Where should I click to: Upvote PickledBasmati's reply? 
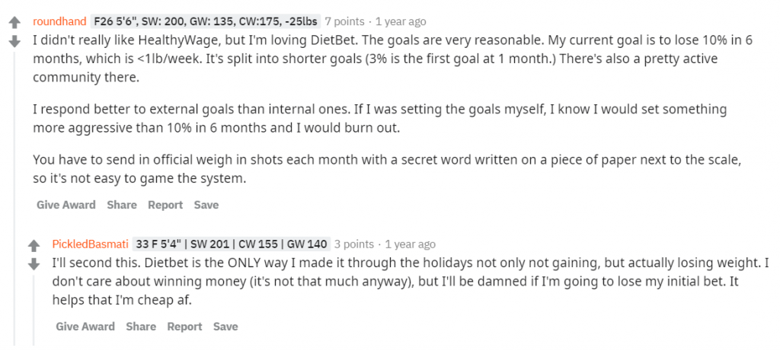pyautogui.click(x=34, y=246)
